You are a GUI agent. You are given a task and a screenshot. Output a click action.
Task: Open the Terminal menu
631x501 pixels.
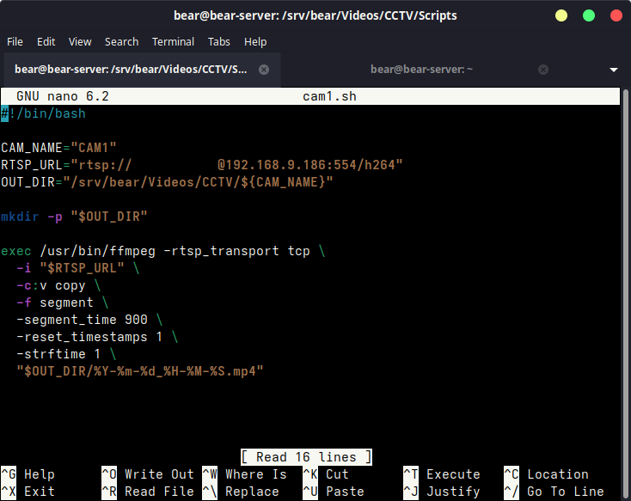[173, 41]
